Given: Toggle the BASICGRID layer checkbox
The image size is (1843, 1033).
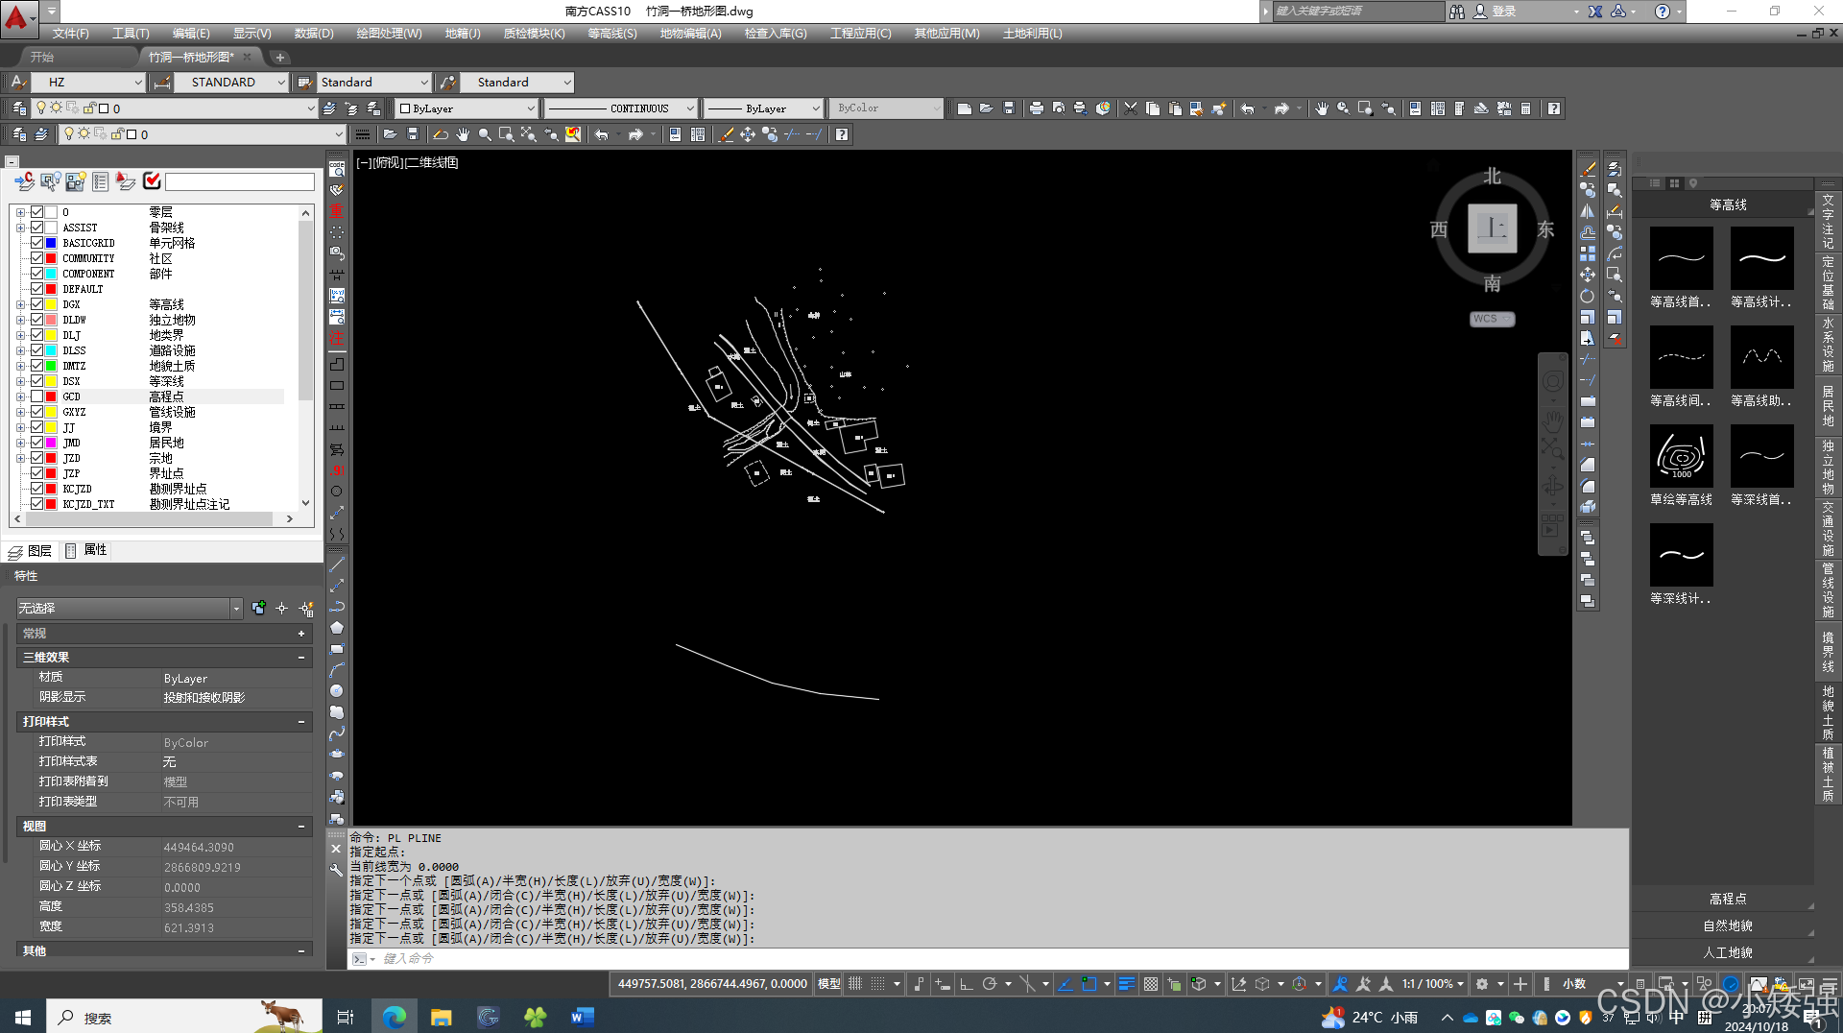Looking at the screenshot, I should (37, 243).
